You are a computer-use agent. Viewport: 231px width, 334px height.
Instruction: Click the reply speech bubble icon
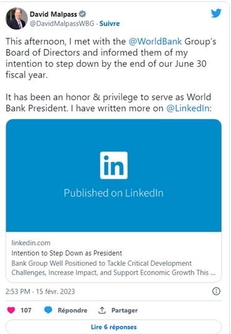coord(48,310)
